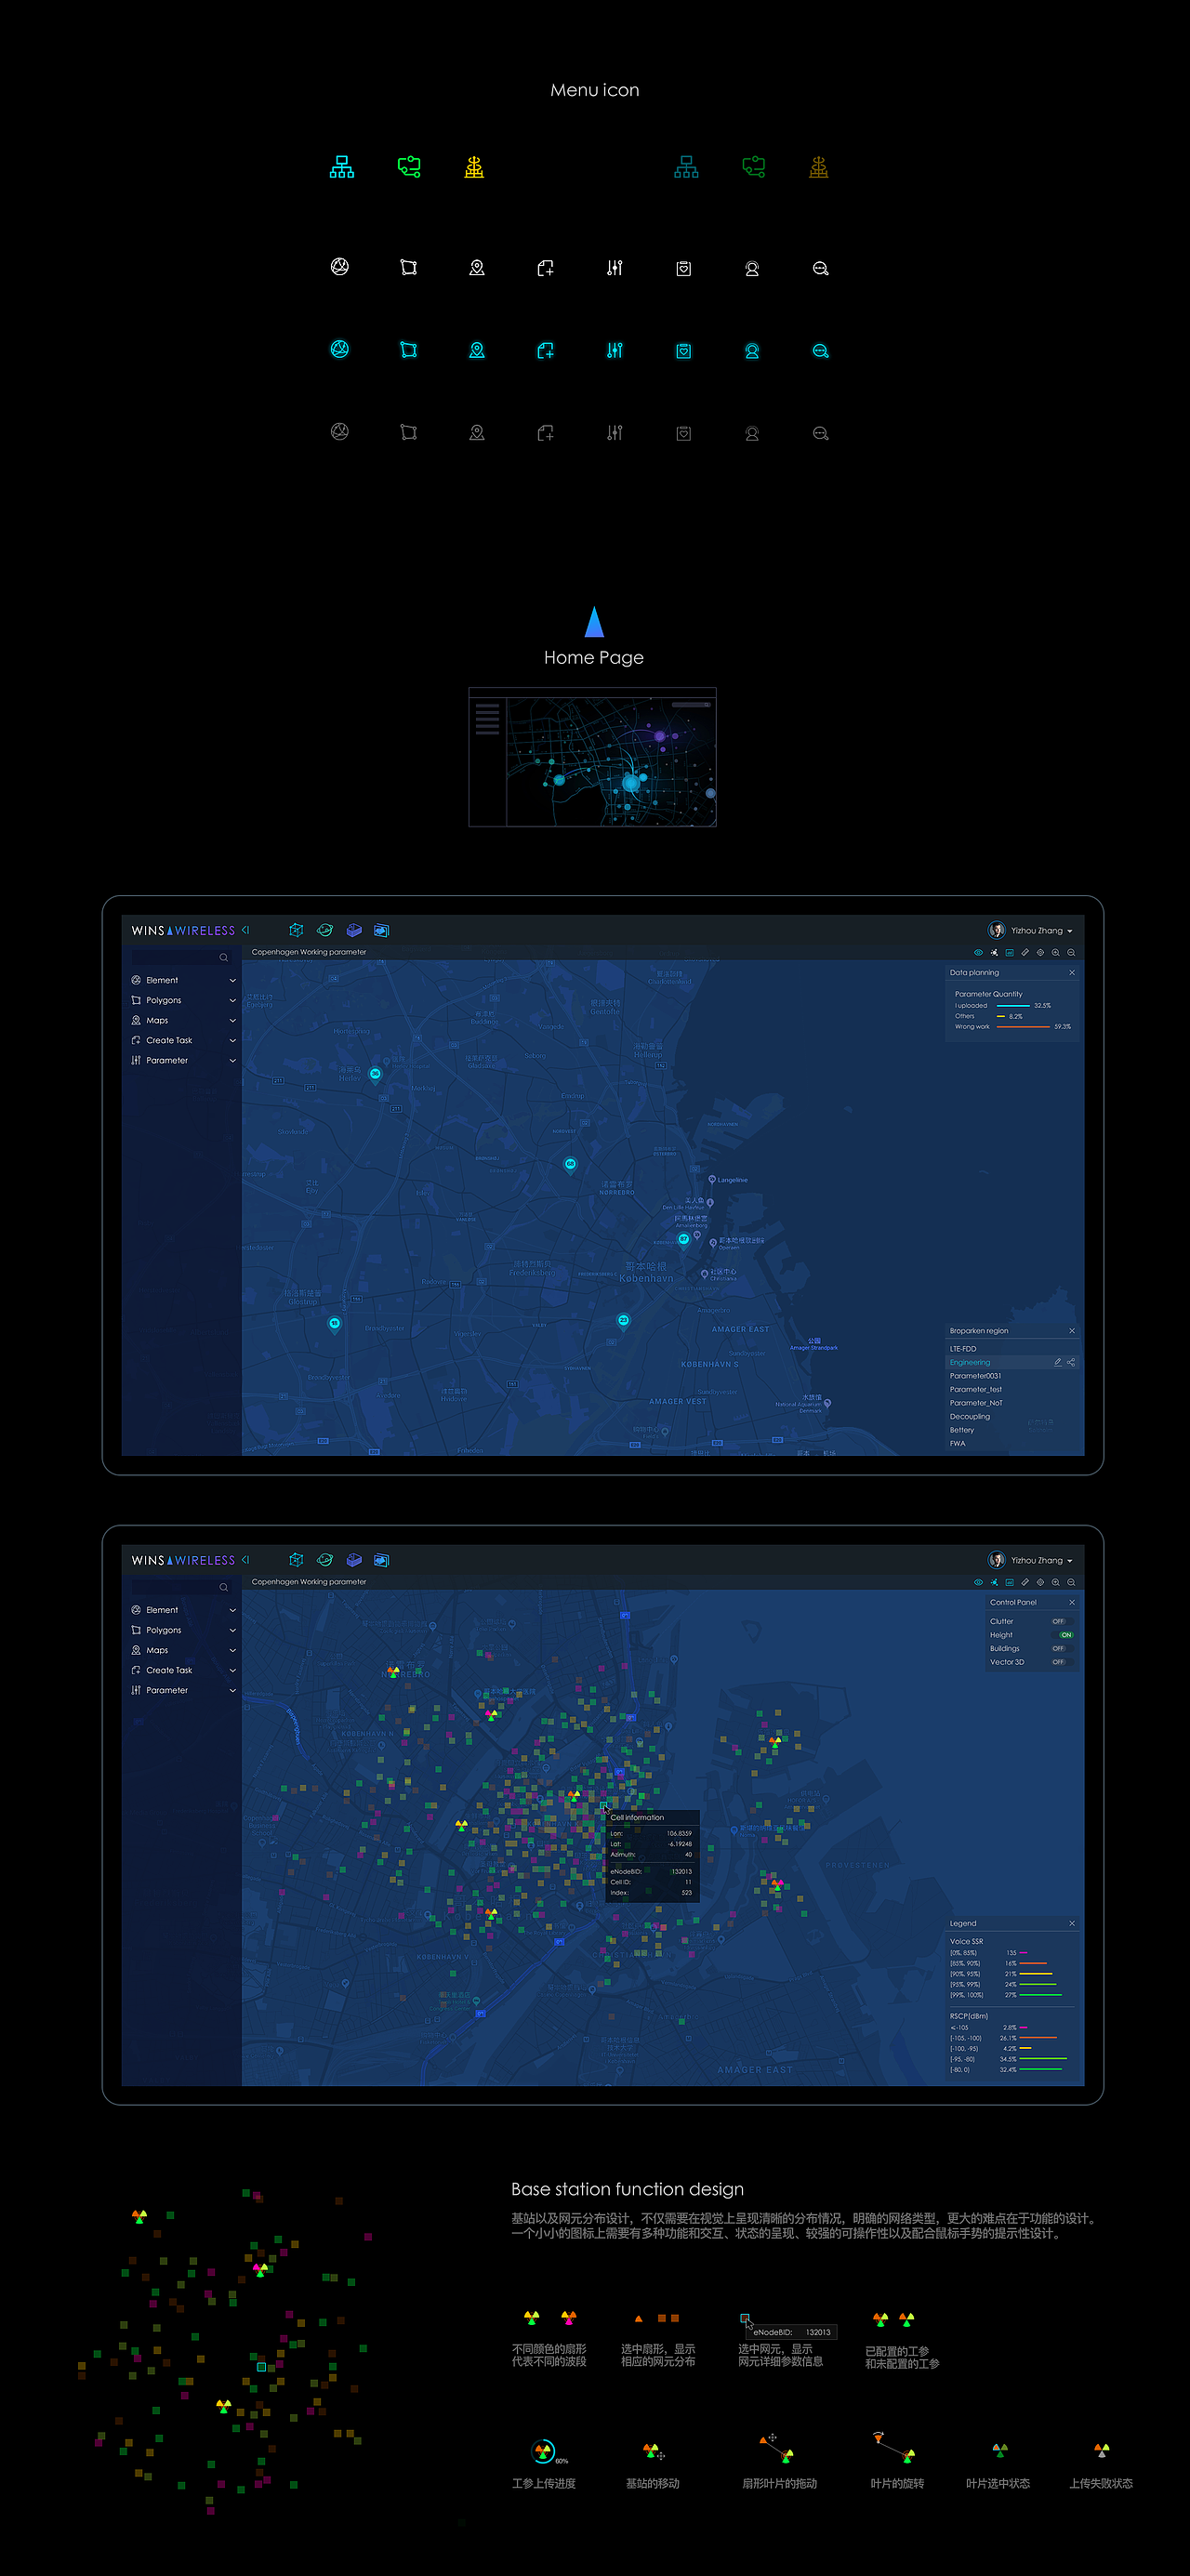Image resolution: width=1190 pixels, height=2576 pixels.
Task: Select Parameter item in Control Panel screen sidebar
Action: (x=167, y=1690)
